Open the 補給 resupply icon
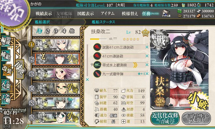 click(x=6, y=55)
